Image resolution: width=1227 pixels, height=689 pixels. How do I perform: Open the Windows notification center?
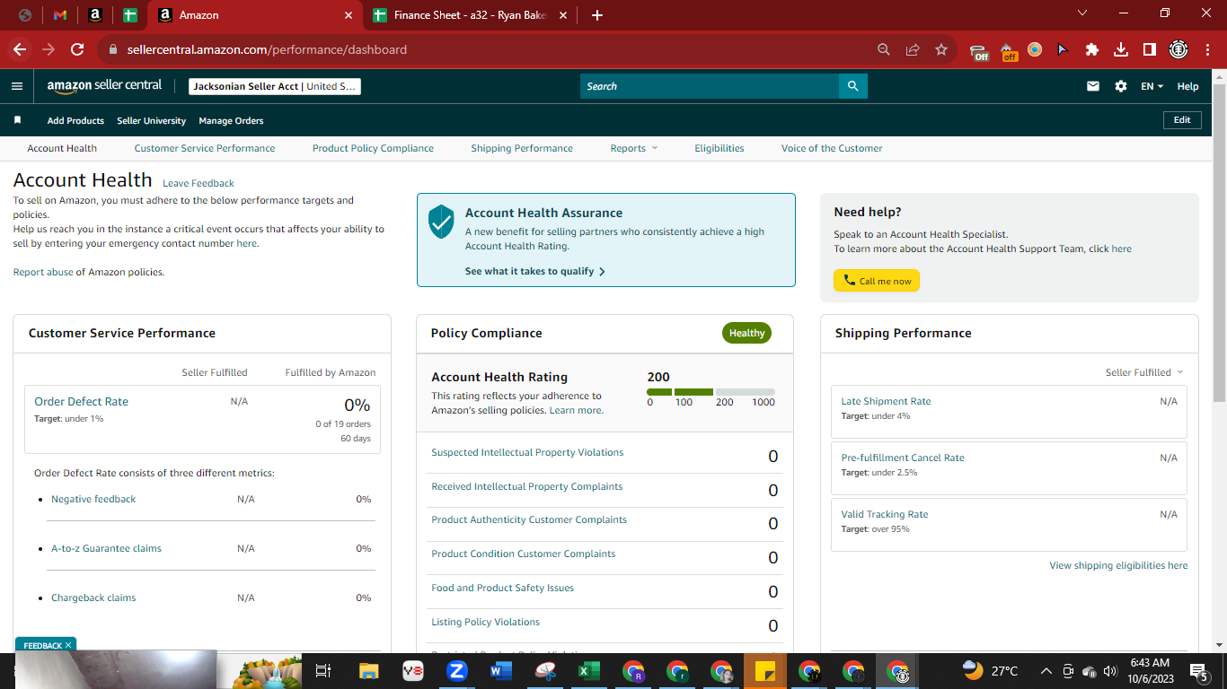click(1198, 671)
